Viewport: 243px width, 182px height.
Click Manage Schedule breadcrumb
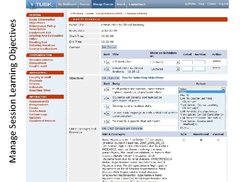coord(137,13)
